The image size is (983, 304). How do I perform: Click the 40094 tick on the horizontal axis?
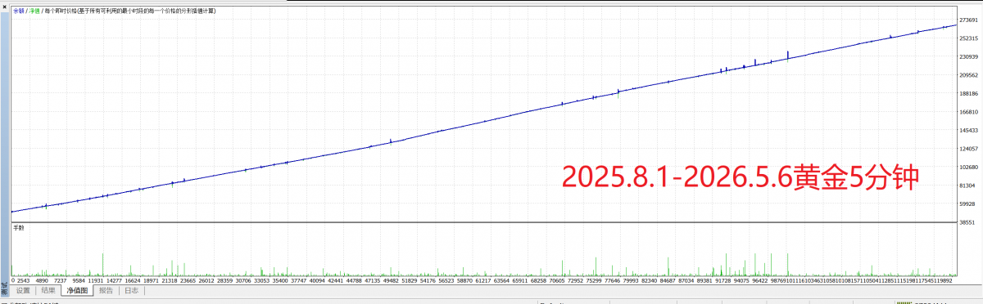(318, 280)
